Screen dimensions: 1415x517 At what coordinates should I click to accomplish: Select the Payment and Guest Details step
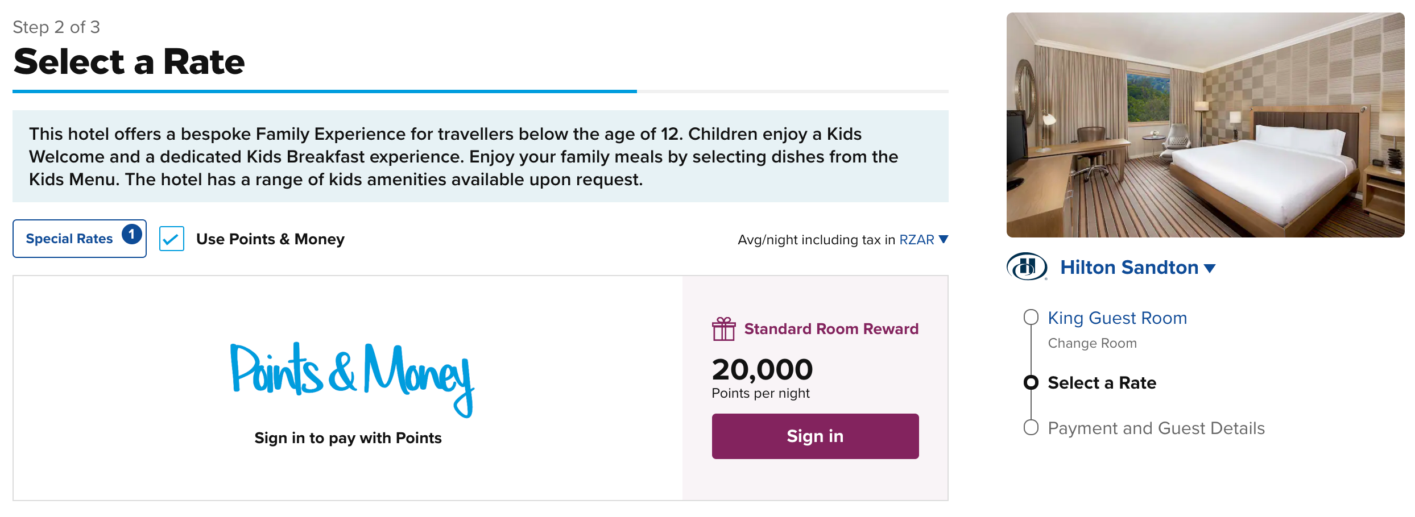click(1156, 428)
